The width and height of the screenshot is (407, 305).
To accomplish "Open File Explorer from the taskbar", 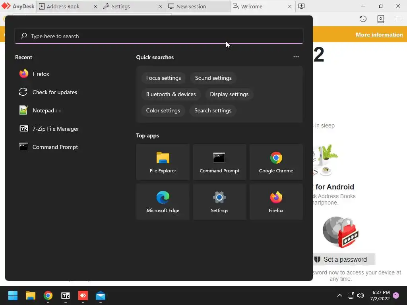I will [x=30, y=295].
